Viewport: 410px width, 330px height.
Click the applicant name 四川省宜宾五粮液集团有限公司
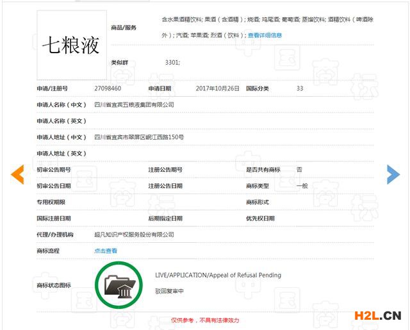pyautogui.click(x=134, y=104)
